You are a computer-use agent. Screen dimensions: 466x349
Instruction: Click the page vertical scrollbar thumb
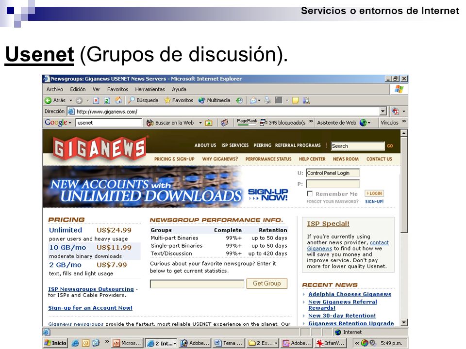tap(404, 185)
